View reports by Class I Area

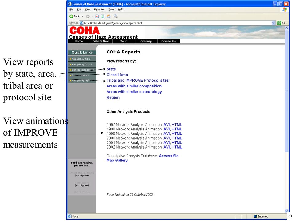117,75
